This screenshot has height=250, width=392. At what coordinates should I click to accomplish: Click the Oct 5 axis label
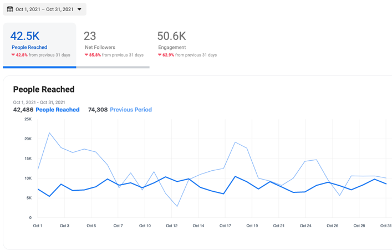coord(91,226)
